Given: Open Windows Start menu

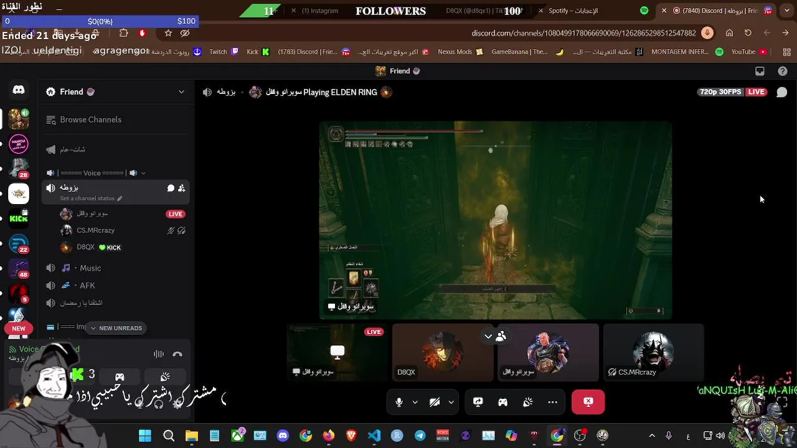Looking at the screenshot, I should coord(145,436).
